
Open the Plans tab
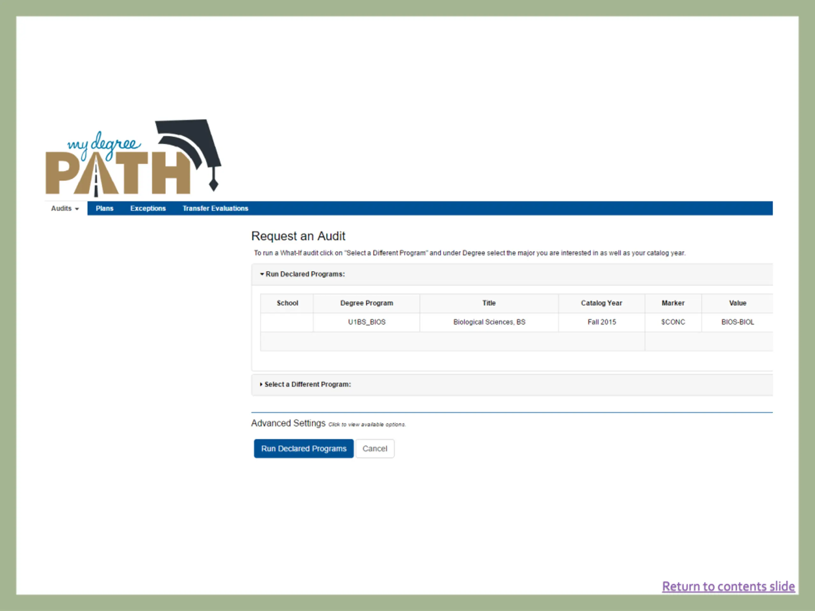tap(104, 208)
